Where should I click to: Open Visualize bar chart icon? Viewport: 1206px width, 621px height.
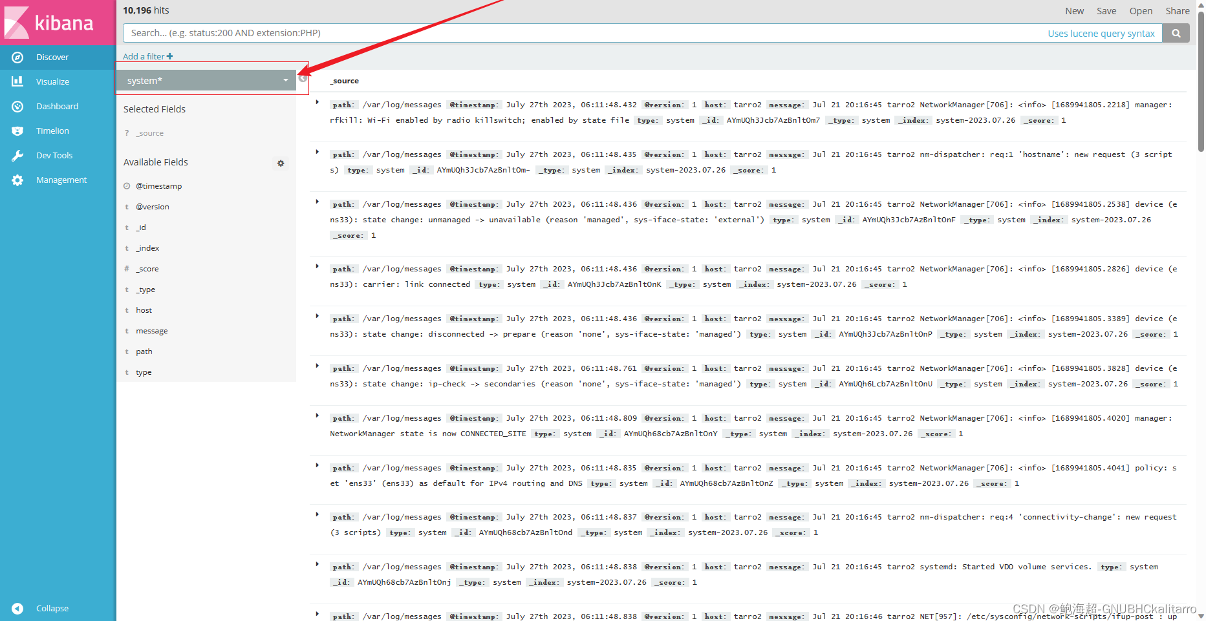pyautogui.click(x=17, y=81)
